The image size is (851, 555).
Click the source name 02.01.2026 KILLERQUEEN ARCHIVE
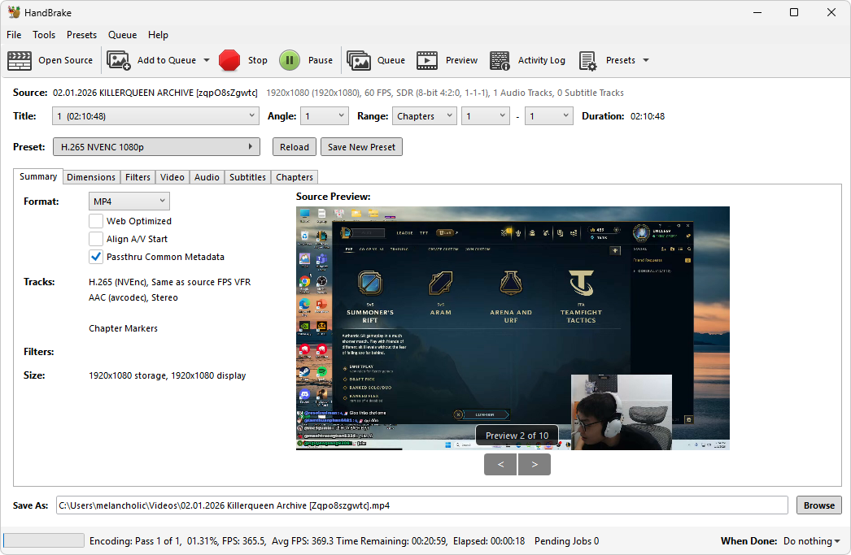155,93
